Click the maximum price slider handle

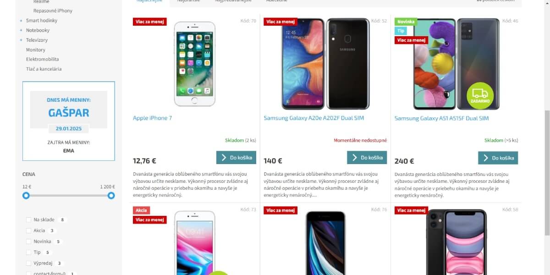(111, 196)
